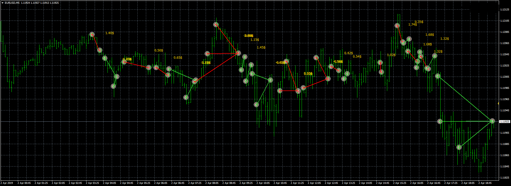This screenshot has width=511, height=186.
Task: Click the 1.40$ profit label
Action: [110, 33]
